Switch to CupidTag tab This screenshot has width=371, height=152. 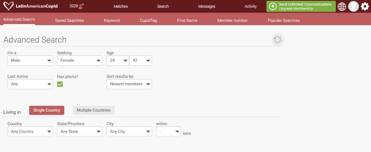click(148, 20)
